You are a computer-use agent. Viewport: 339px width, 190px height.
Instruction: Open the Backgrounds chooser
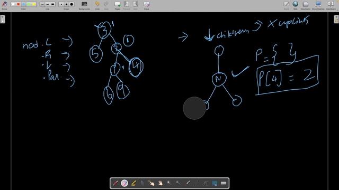(x=84, y=5)
